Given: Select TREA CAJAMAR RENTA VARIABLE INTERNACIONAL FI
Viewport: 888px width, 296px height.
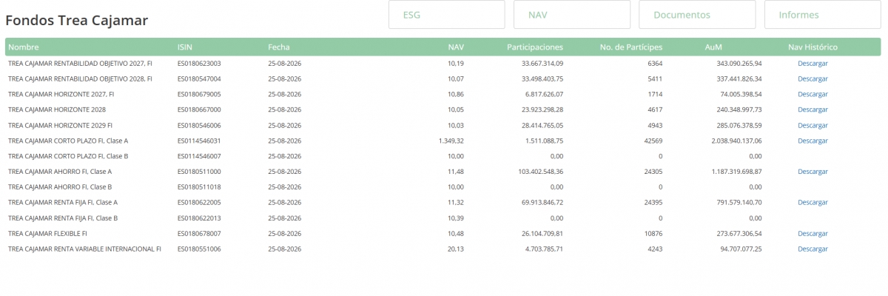Looking at the screenshot, I should (x=84, y=249).
